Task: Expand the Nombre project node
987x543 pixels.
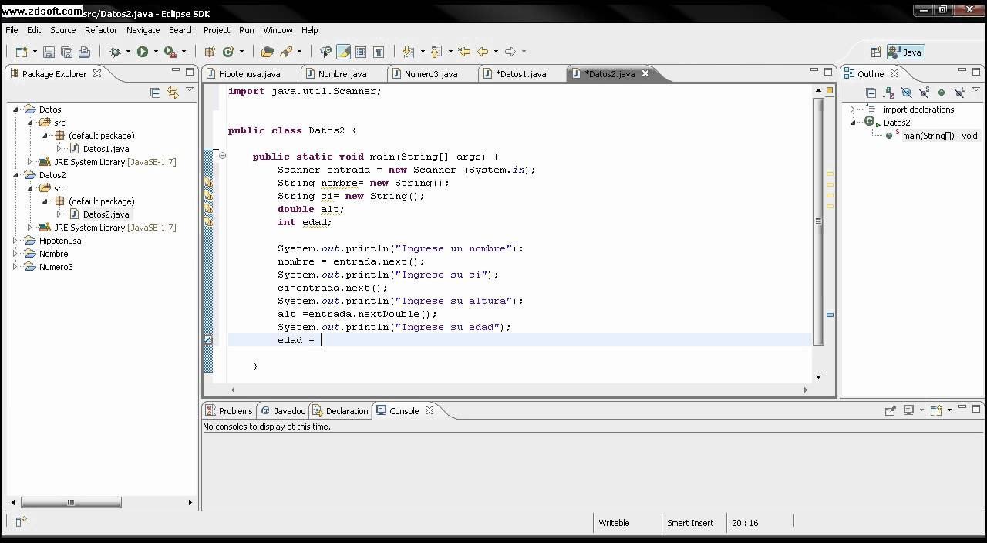Action: click(x=15, y=254)
